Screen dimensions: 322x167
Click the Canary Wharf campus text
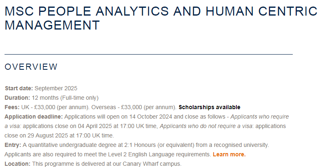pos(152,164)
